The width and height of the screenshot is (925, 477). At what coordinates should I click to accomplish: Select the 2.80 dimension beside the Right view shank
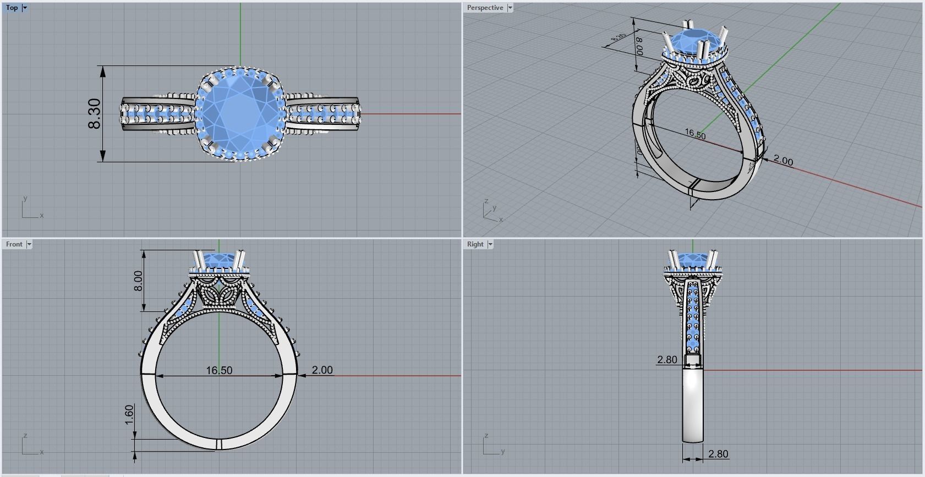667,360
